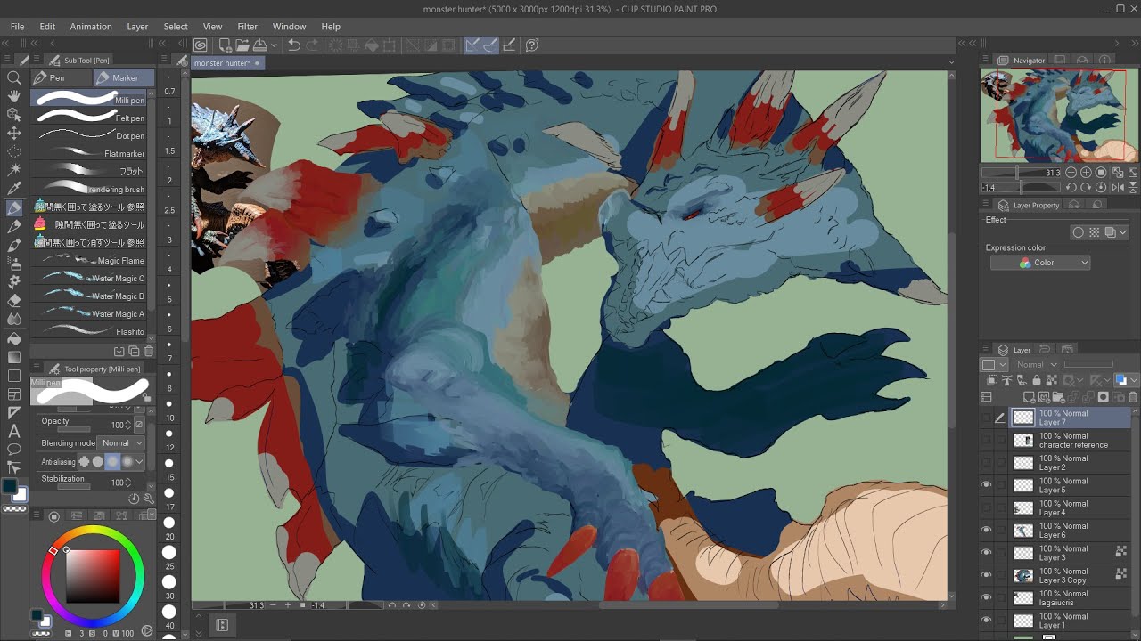Switch to the Marker sub tool tab
Screen dimensions: 1141x641
click(x=124, y=78)
